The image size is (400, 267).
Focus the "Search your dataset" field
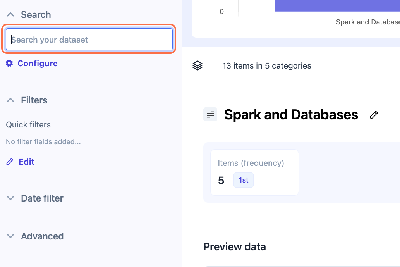pyautogui.click(x=89, y=40)
